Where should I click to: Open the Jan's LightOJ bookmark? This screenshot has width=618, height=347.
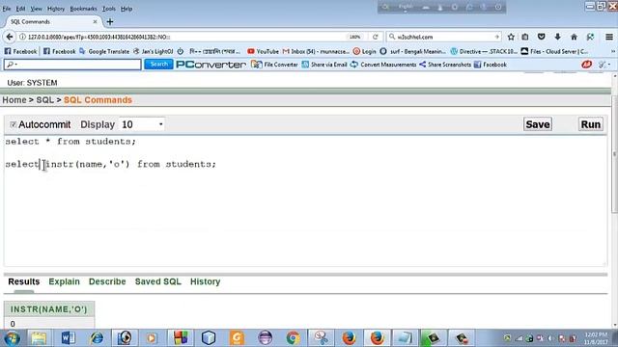(154, 51)
